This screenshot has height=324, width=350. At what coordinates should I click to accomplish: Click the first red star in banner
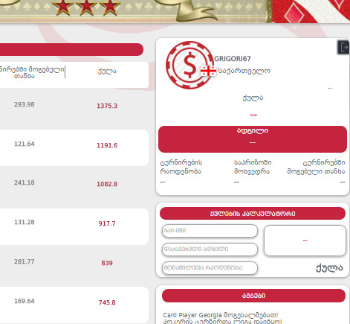tap(63, 7)
